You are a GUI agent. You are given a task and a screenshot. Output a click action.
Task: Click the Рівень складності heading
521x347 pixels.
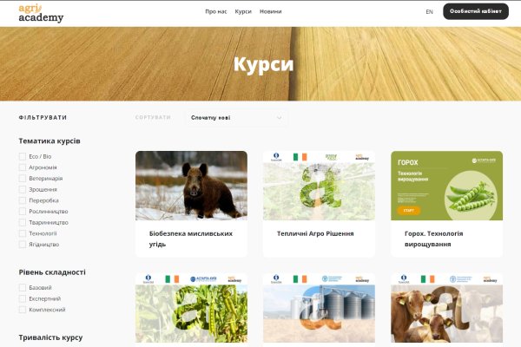click(x=52, y=272)
